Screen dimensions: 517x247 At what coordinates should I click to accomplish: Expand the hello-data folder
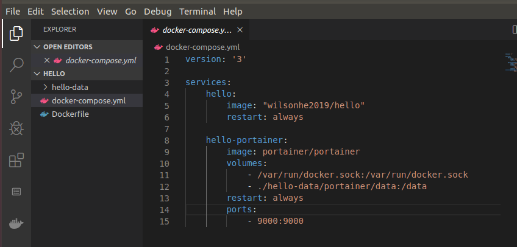(45, 88)
